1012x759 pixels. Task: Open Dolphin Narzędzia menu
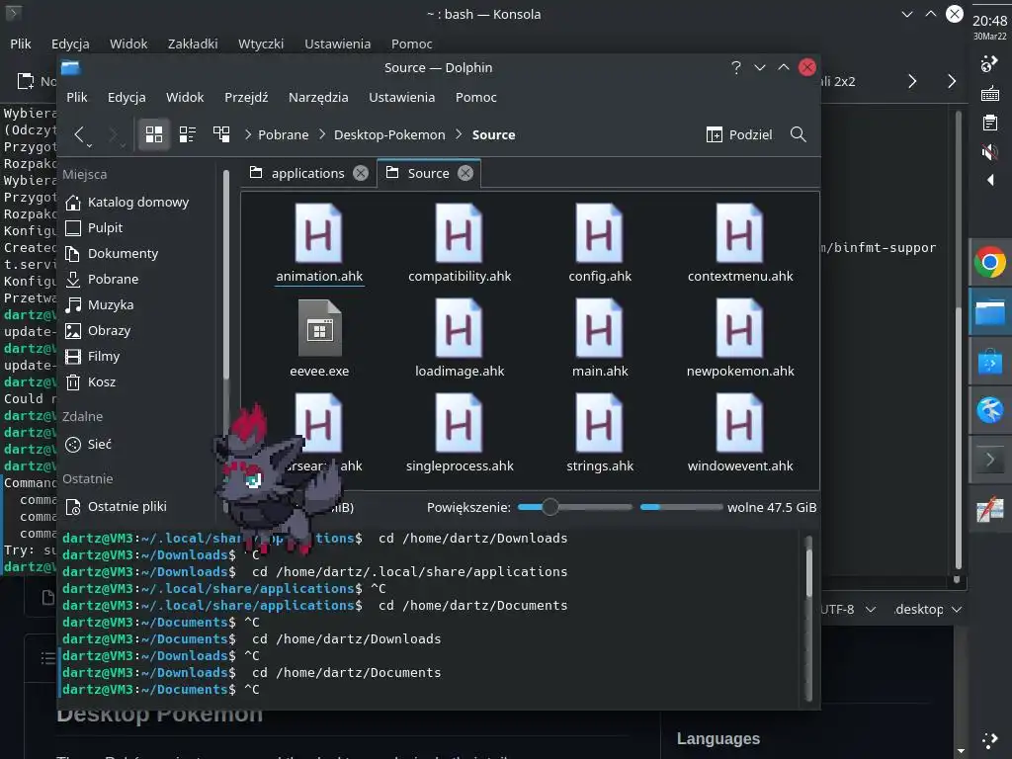[x=318, y=97]
